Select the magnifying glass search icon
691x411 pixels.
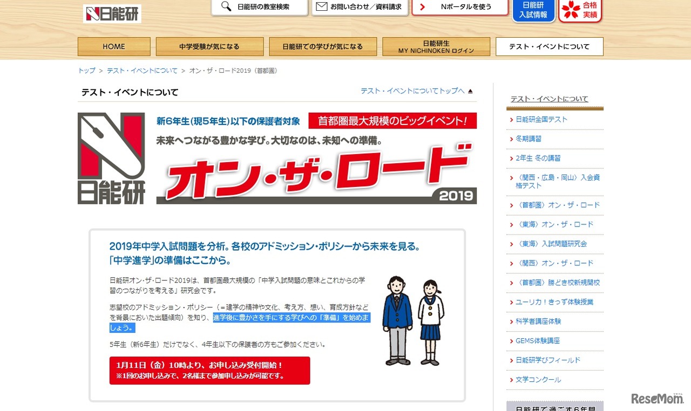(x=226, y=7)
